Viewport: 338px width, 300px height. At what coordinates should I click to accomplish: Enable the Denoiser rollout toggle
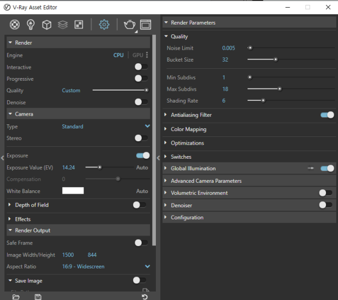click(325, 205)
